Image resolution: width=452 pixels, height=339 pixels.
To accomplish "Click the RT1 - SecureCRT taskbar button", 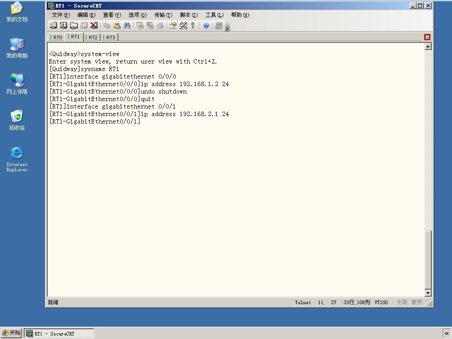I will [x=59, y=334].
